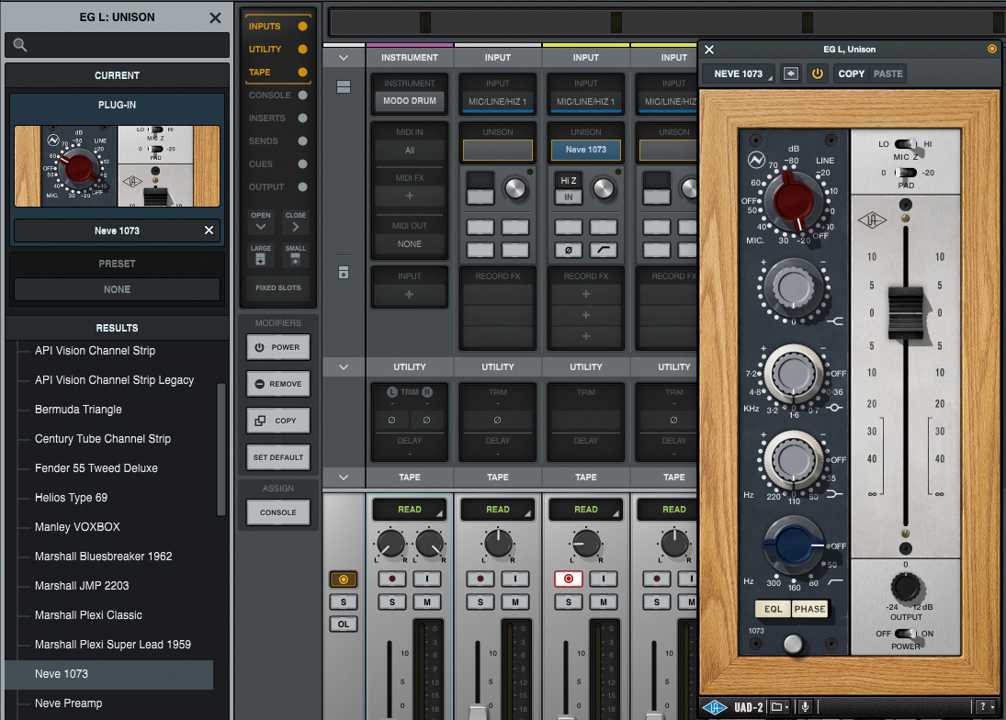Click the ø phase button under UTILITY in the Neve 1073 channel's left neighbour
This screenshot has height=720, width=1006.
tap(498, 420)
